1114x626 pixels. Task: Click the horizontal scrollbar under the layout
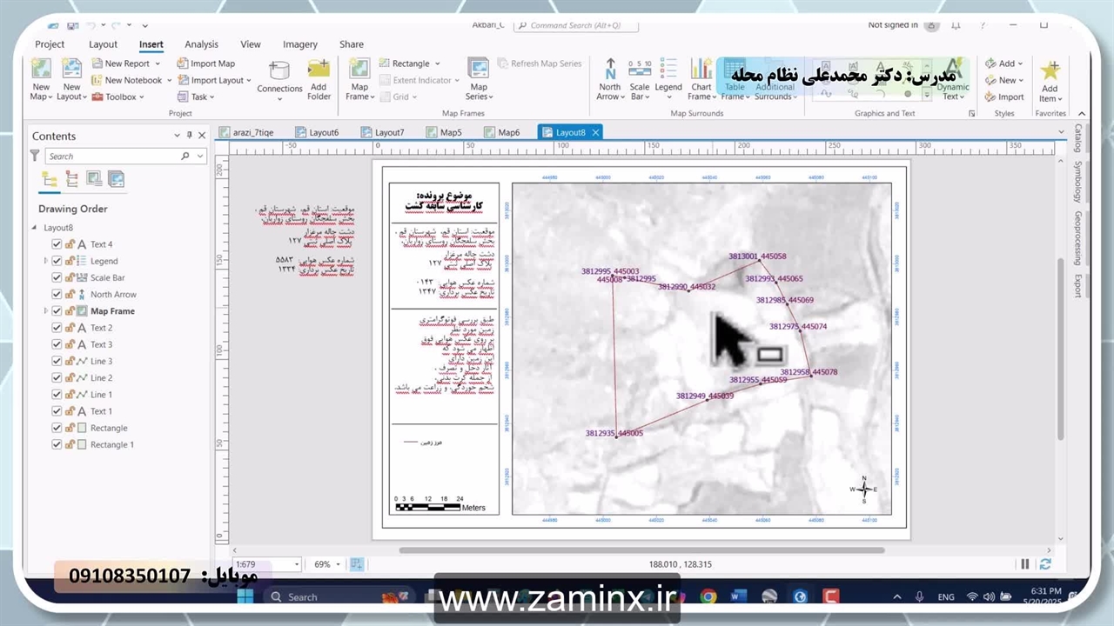coord(641,550)
